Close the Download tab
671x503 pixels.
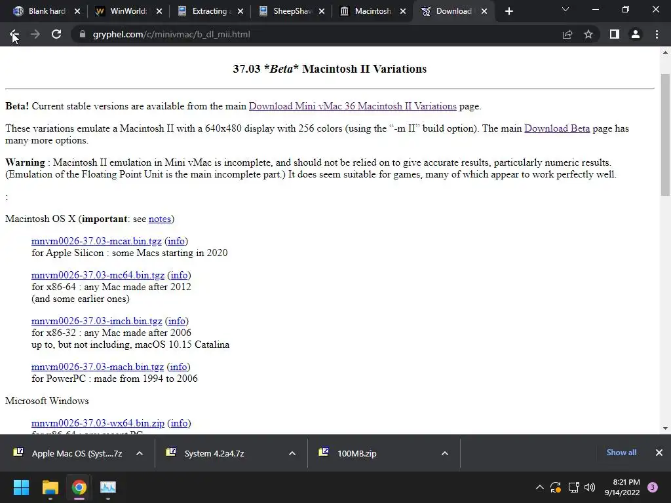(484, 12)
